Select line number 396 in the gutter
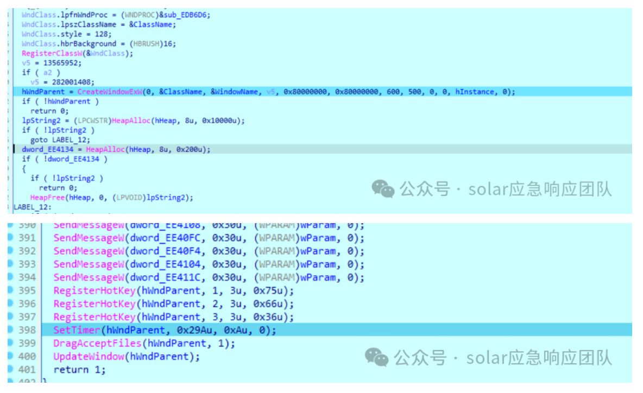The height and width of the screenshot is (393, 643). coord(27,304)
